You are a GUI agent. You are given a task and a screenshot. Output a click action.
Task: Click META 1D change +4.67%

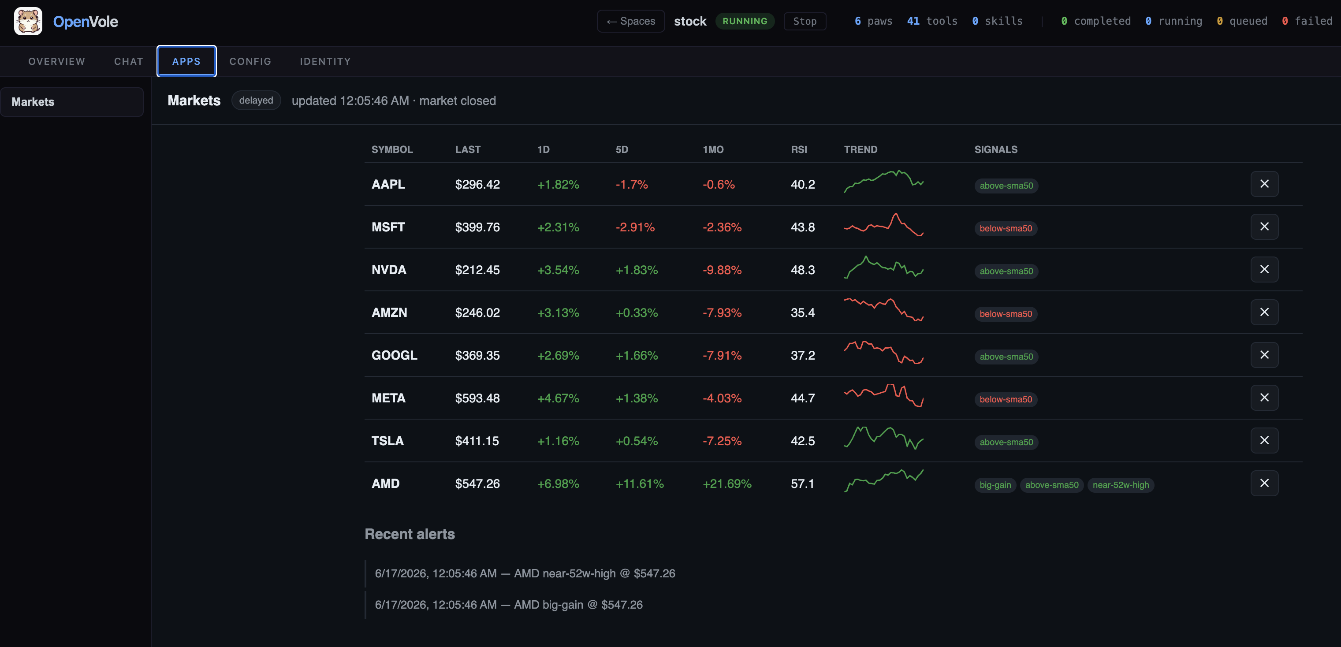558,398
